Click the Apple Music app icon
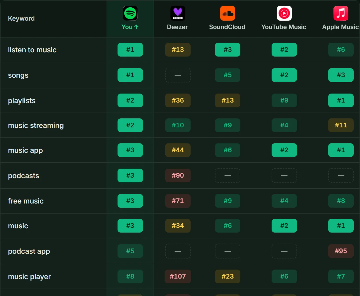Screen dimensions: 360x296 [x=341, y=13]
